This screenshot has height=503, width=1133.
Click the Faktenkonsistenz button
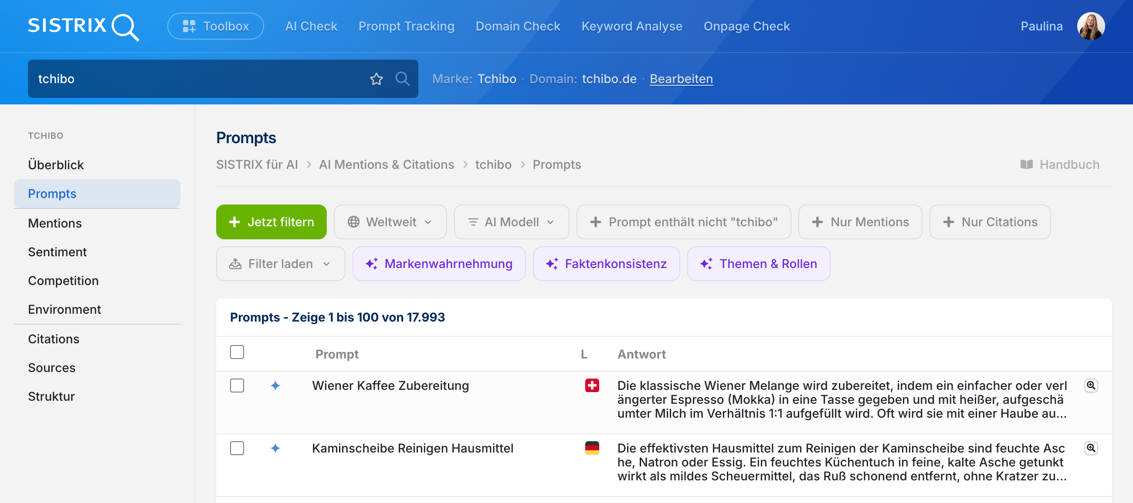point(607,264)
